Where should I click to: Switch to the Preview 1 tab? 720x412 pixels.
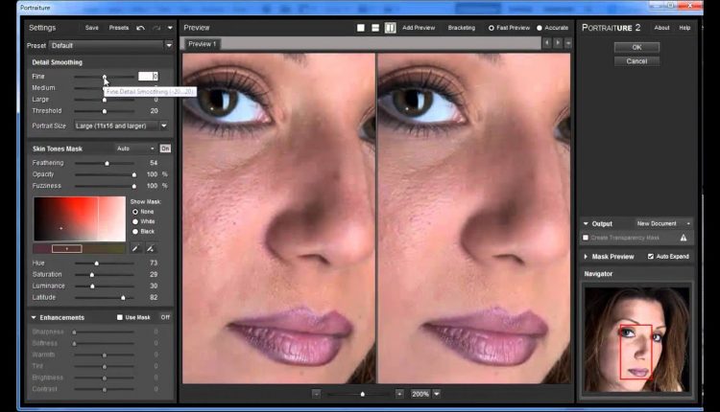pos(202,44)
